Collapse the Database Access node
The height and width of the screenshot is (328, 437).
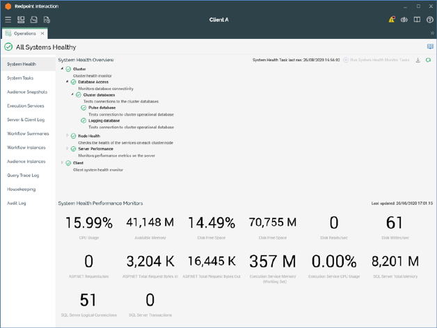coord(67,82)
